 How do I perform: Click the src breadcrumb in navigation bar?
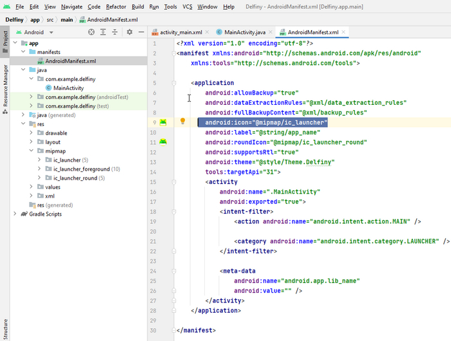pyautogui.click(x=50, y=19)
